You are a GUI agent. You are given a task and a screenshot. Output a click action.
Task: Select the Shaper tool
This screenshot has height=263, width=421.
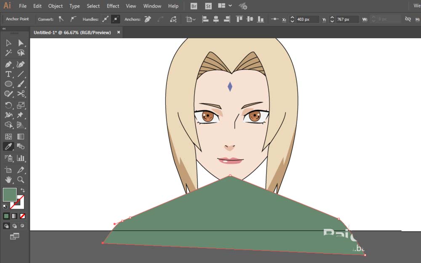tap(8, 94)
